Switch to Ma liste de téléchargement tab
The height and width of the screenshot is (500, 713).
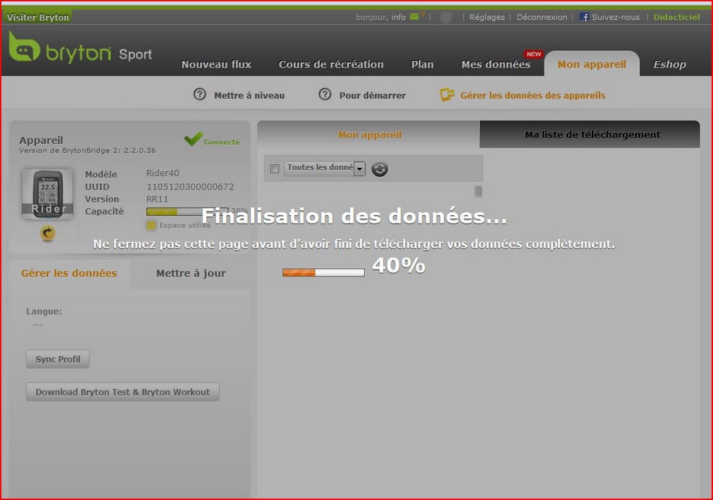(590, 134)
